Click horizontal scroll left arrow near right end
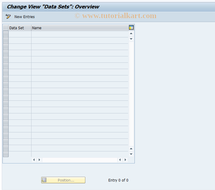Image resolution: width=215 pixels, height=190 pixels. [x=120, y=160]
